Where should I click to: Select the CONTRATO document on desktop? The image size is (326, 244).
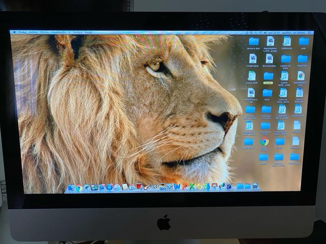pyautogui.click(x=281, y=128)
